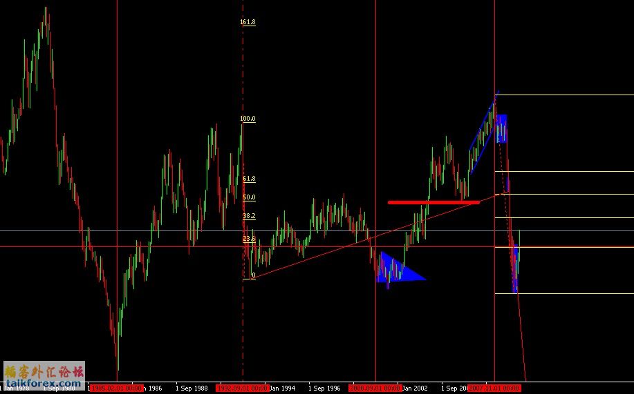Click the 23.6 Fibonacci level label
Image resolution: width=634 pixels, height=394 pixels.
(x=249, y=239)
